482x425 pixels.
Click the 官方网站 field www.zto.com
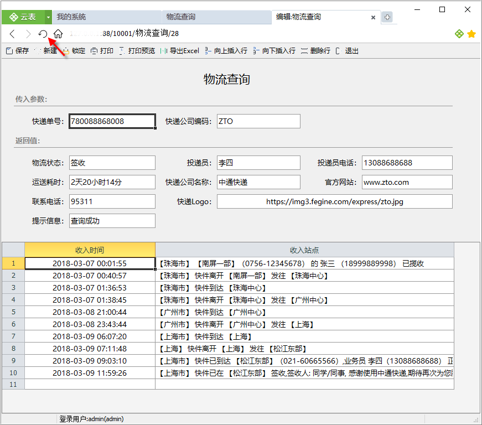pos(407,182)
